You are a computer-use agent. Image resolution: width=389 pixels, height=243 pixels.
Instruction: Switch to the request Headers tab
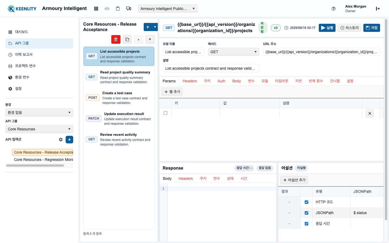pyautogui.click(x=190, y=81)
